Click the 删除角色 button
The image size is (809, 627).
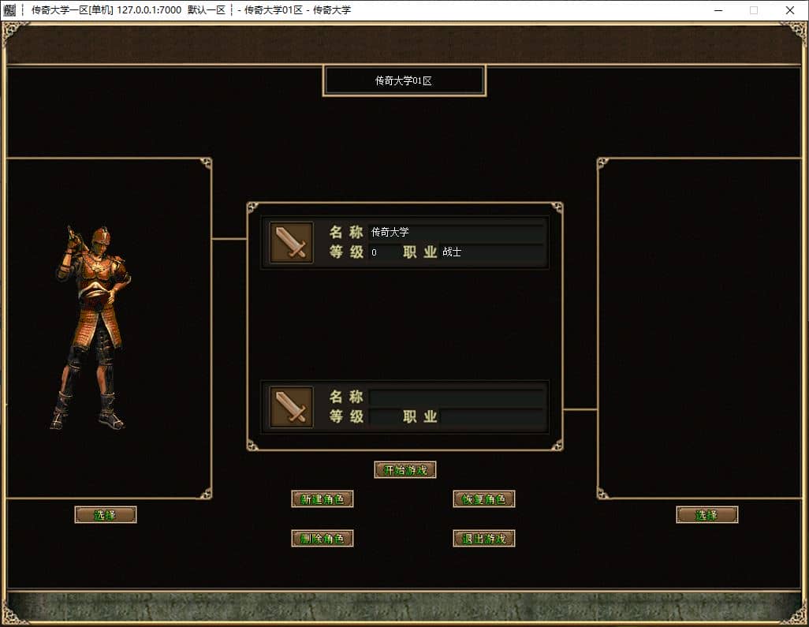pyautogui.click(x=322, y=538)
